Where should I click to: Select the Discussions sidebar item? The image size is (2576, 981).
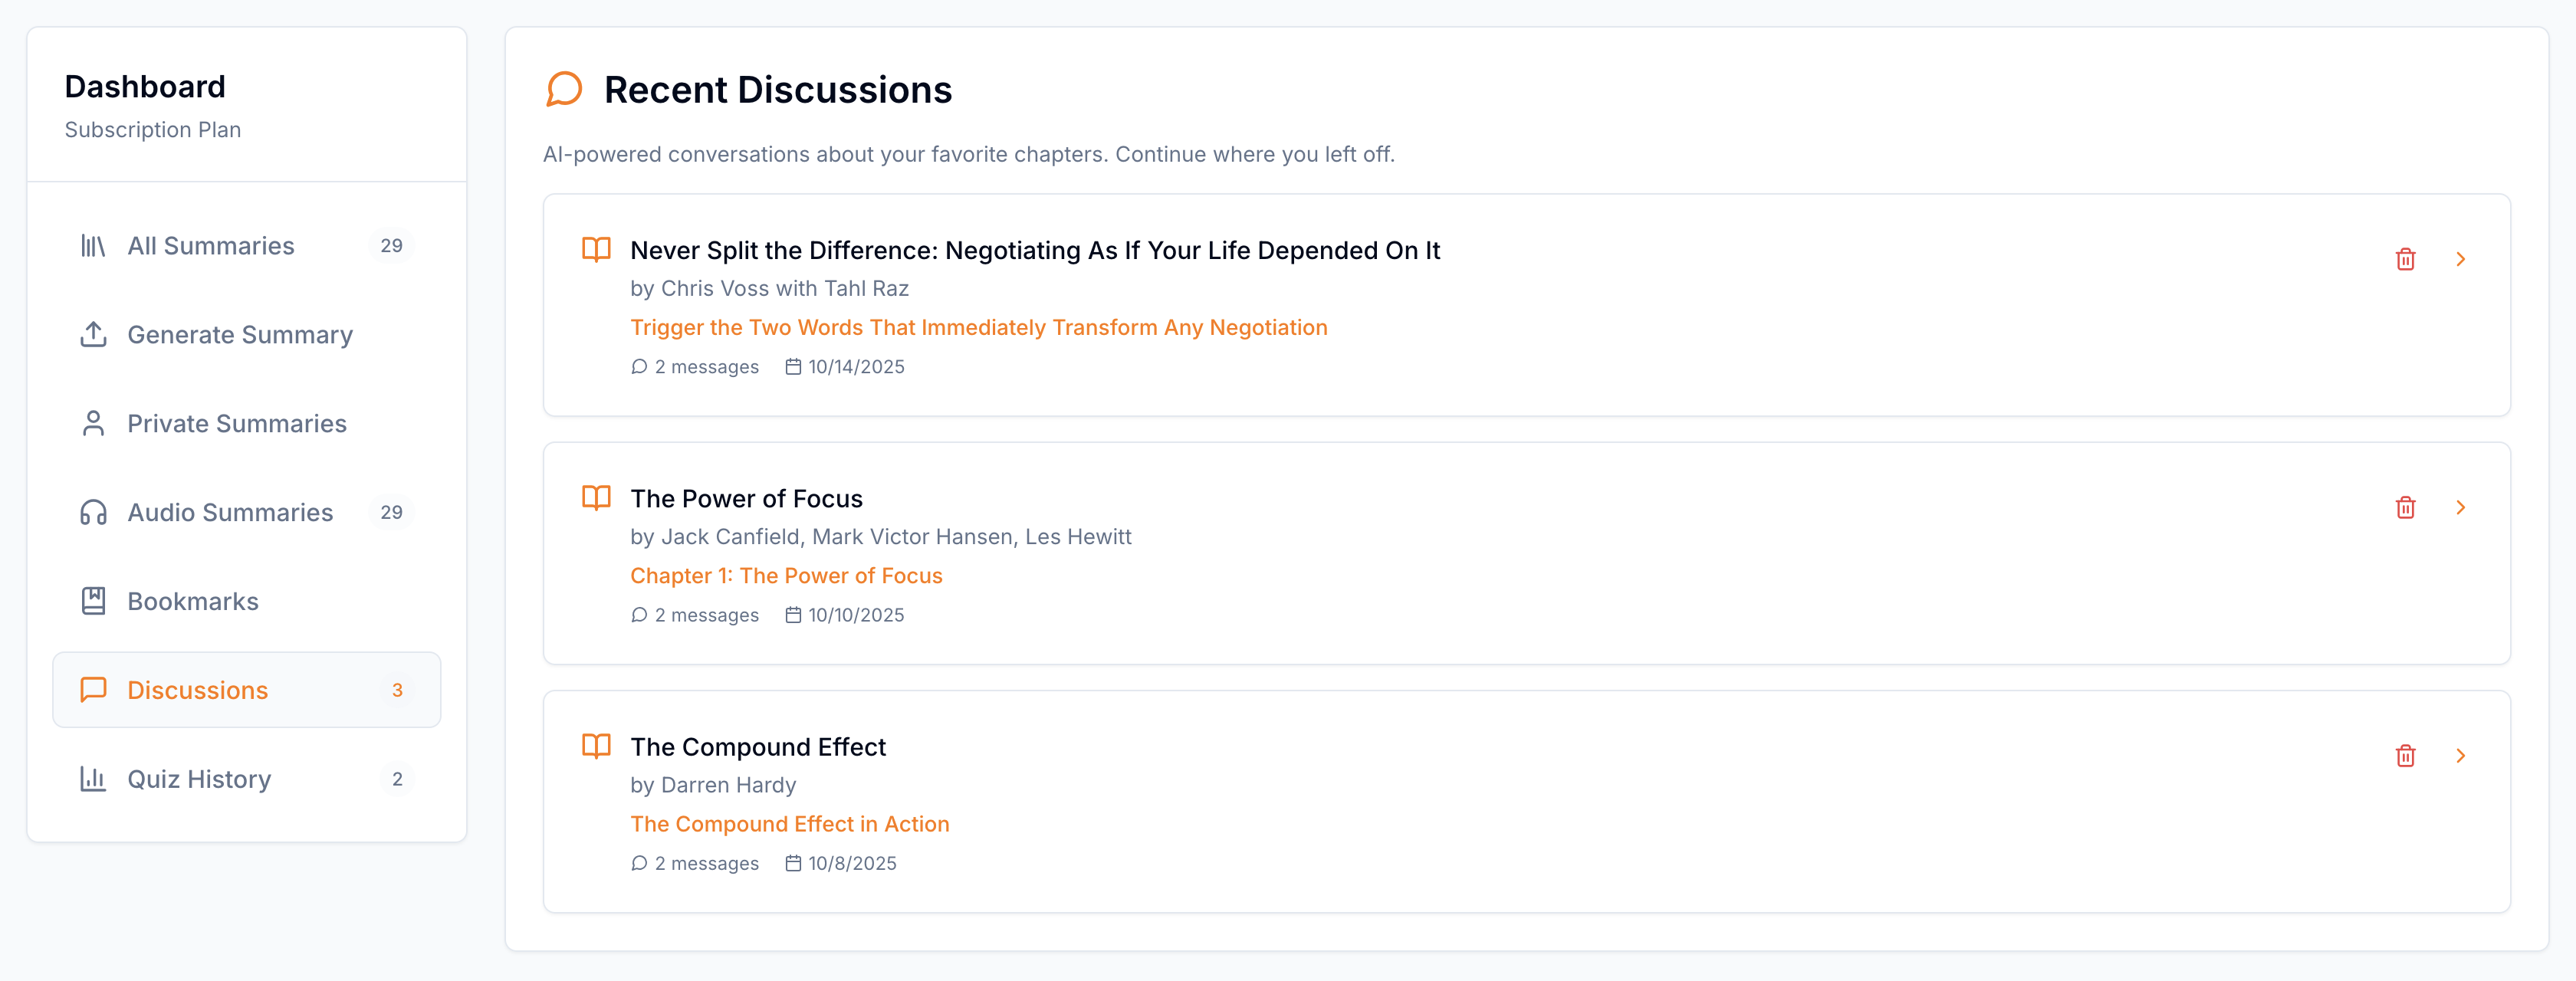198,690
